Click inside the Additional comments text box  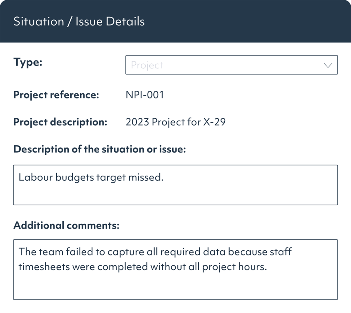coord(175,283)
